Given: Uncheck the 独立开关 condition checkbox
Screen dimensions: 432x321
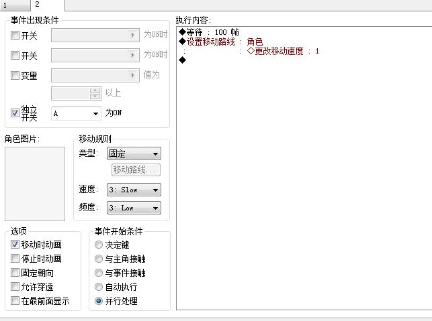Looking at the screenshot, I should coord(15,113).
